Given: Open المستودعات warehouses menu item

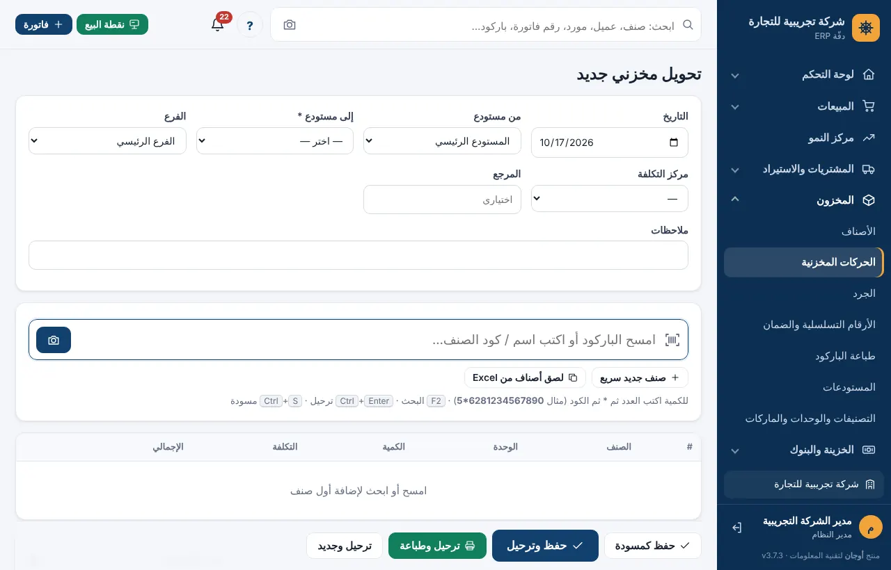Looking at the screenshot, I should [x=804, y=387].
